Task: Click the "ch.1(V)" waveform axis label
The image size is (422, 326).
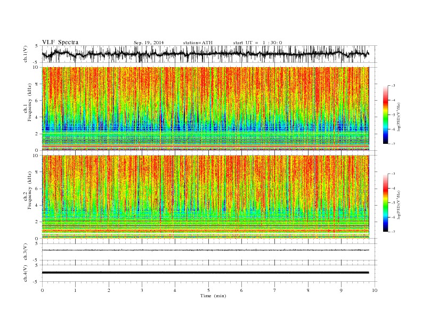Action: tap(26, 54)
